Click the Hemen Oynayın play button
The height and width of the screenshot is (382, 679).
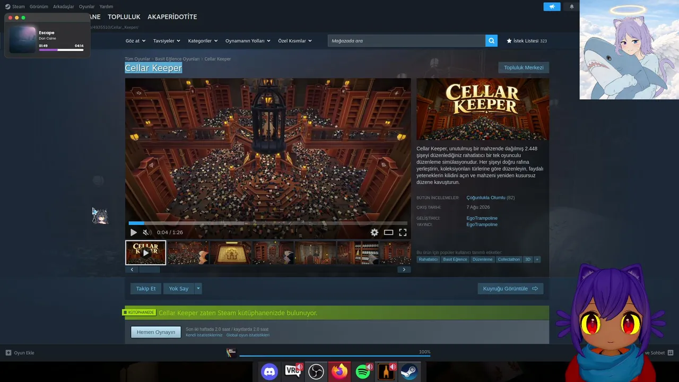pyautogui.click(x=156, y=332)
